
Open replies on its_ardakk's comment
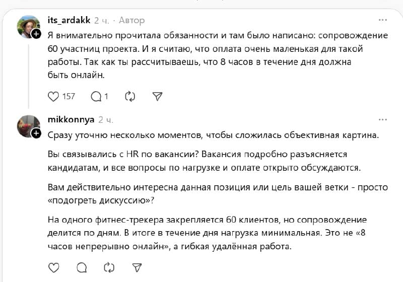coord(96,97)
